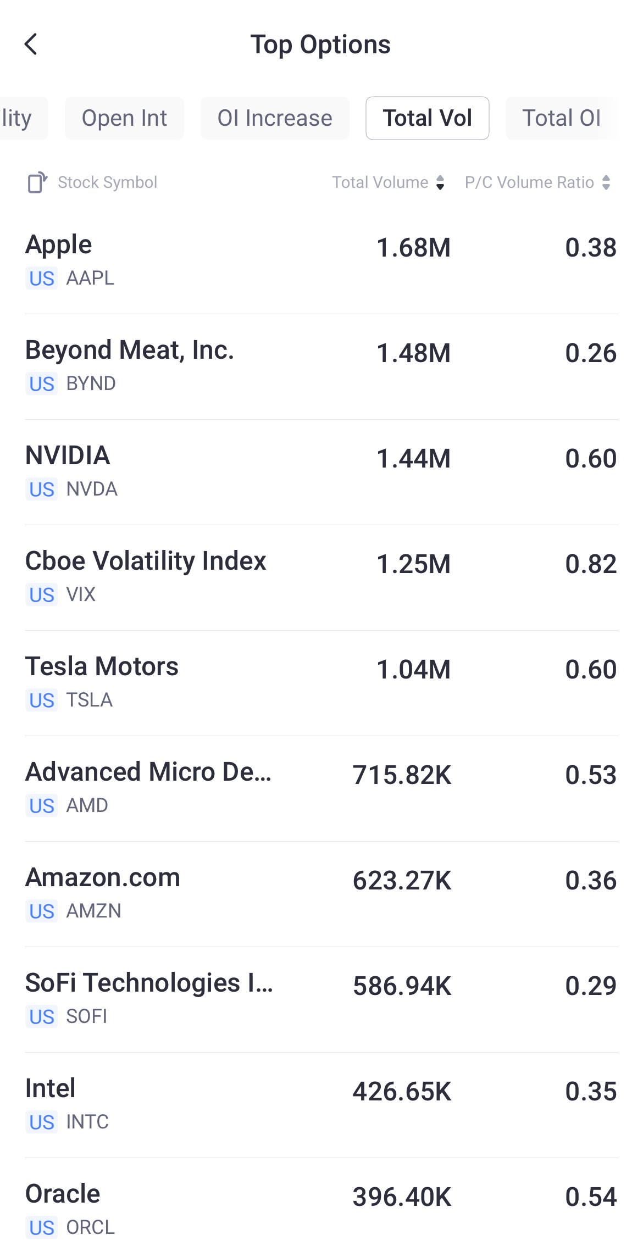This screenshot has height=1257, width=643.
Task: Go back using the arrow icon
Action: [31, 45]
